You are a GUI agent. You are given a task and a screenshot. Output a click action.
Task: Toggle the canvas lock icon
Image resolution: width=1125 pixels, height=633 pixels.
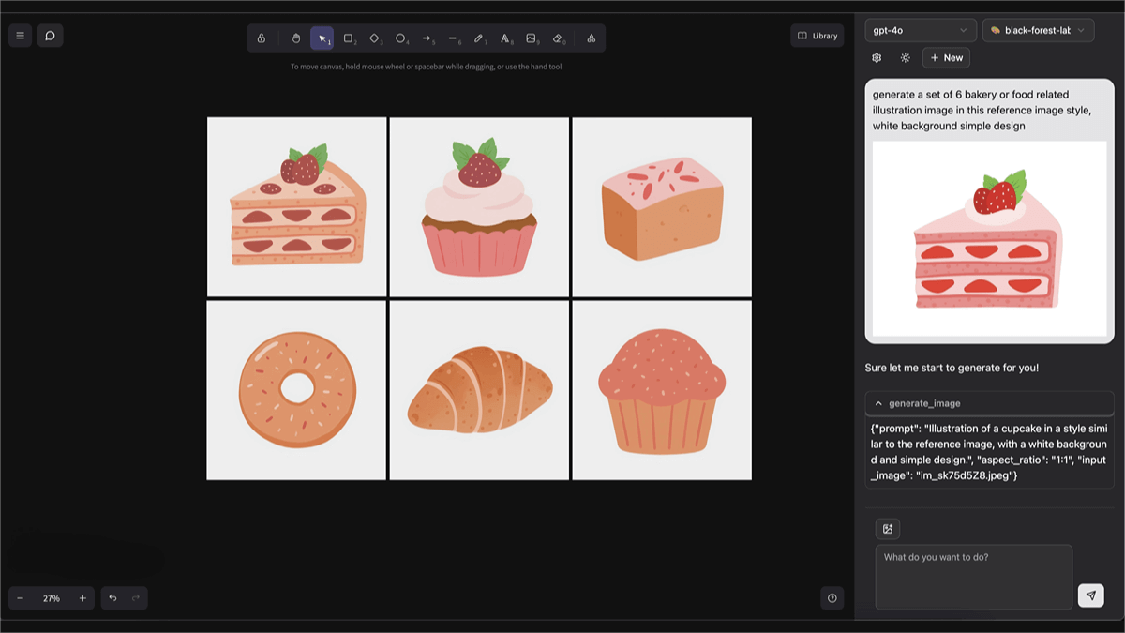[262, 38]
